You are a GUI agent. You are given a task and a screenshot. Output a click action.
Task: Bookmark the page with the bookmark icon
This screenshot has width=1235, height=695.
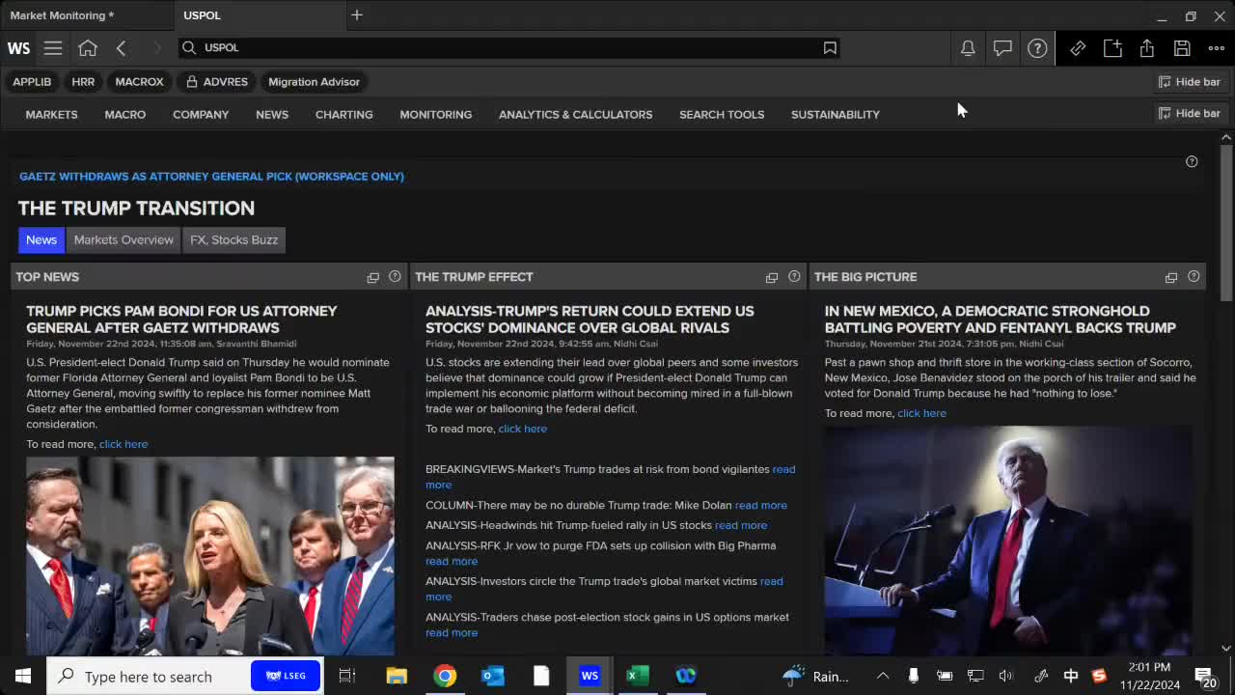point(830,47)
